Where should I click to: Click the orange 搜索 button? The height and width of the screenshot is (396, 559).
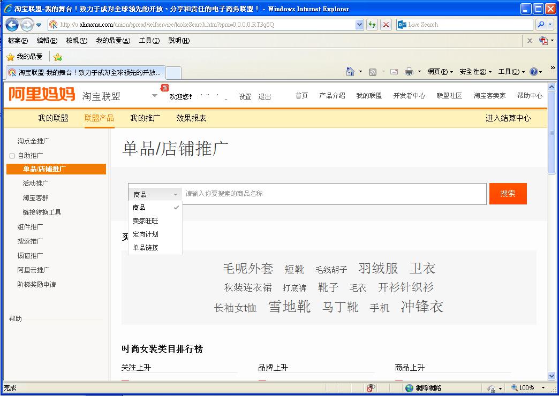click(508, 194)
